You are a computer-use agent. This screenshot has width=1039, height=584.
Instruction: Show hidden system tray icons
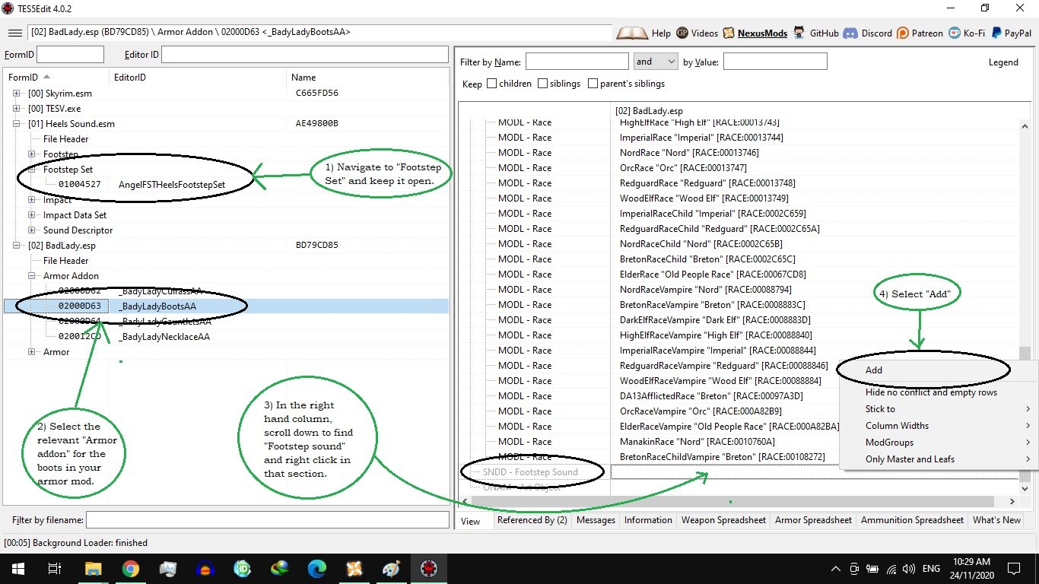point(836,569)
